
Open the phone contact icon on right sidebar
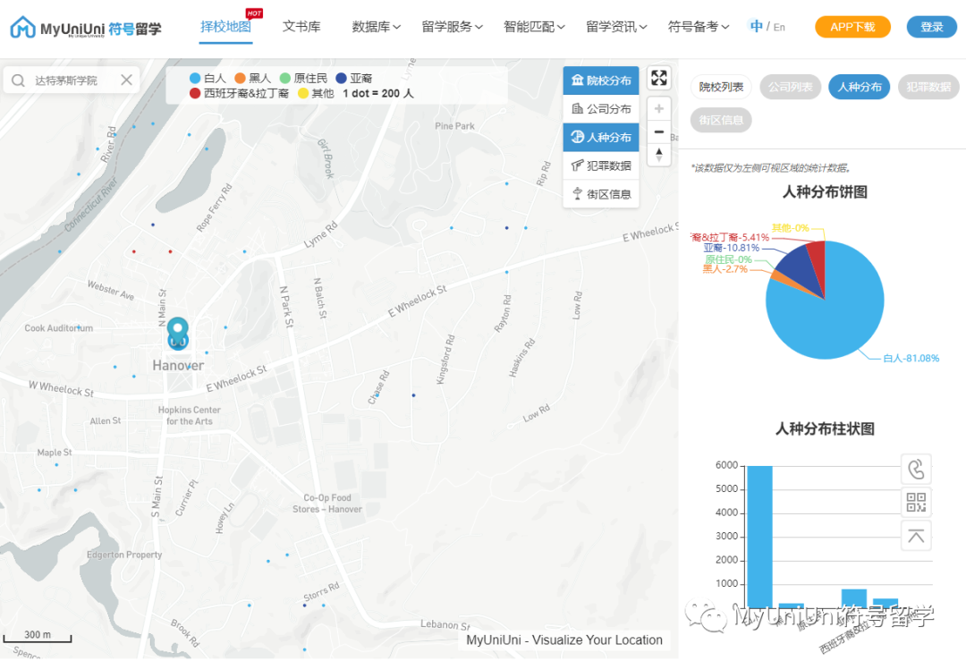point(915,468)
